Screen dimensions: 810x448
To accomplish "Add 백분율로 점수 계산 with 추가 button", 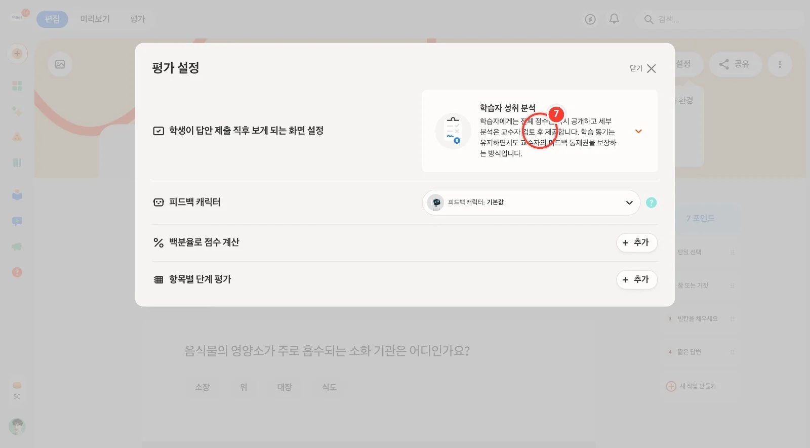I will [x=636, y=242].
